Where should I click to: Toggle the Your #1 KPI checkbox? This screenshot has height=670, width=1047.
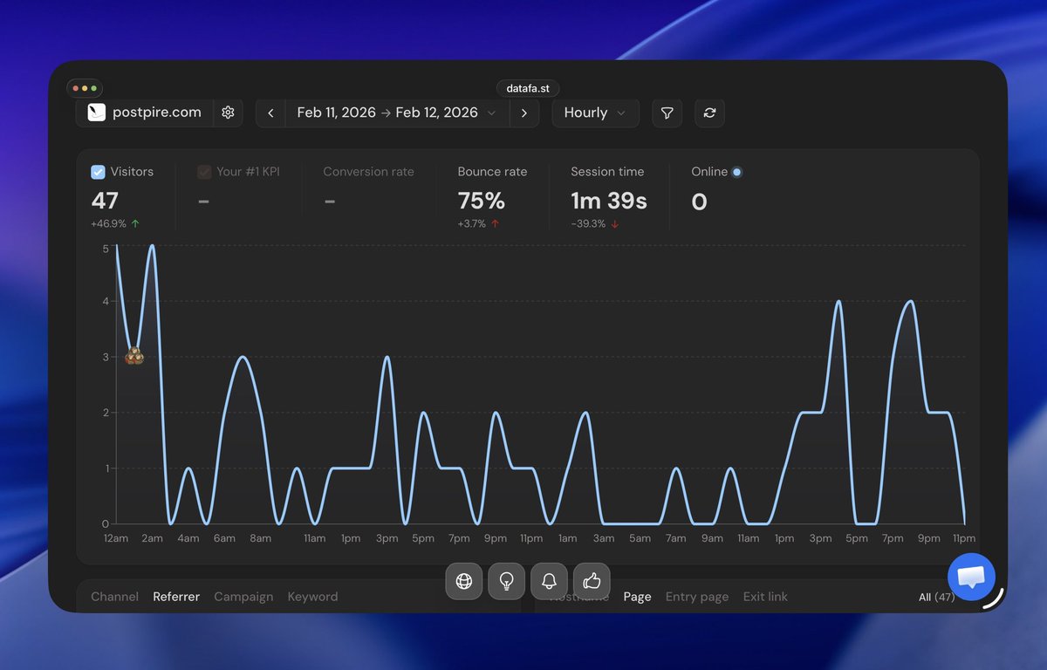pos(204,172)
